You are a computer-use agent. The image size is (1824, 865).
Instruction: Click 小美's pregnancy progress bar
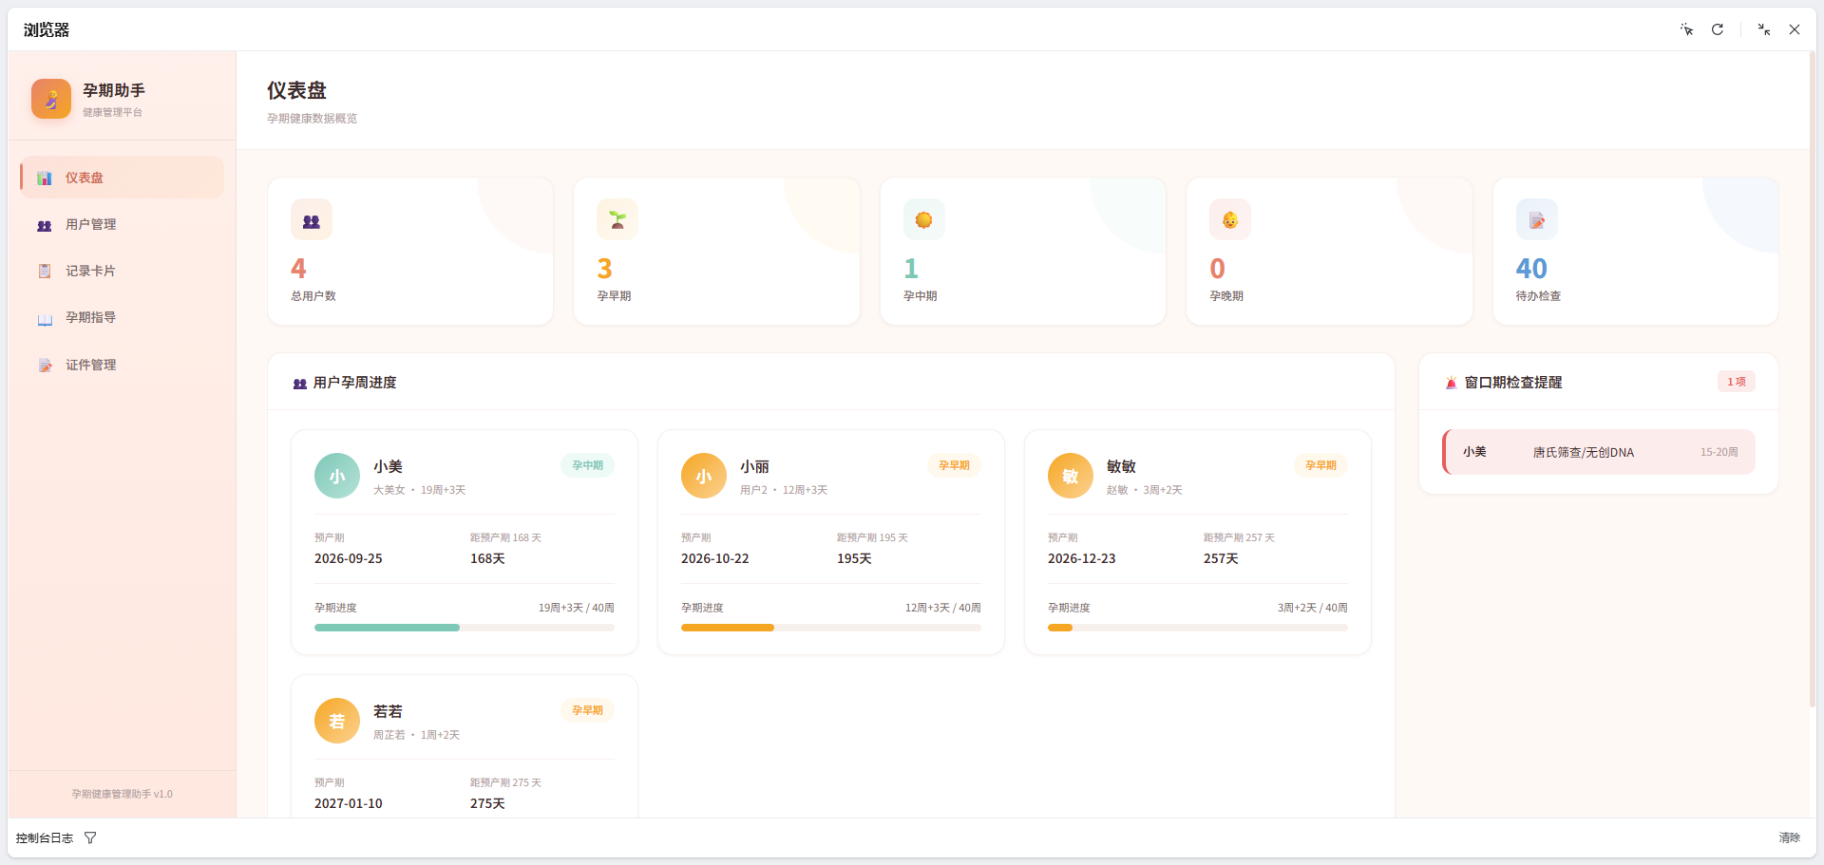pos(464,628)
